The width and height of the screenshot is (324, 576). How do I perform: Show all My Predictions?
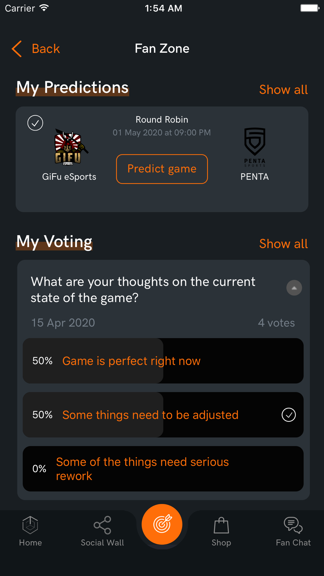click(x=283, y=90)
